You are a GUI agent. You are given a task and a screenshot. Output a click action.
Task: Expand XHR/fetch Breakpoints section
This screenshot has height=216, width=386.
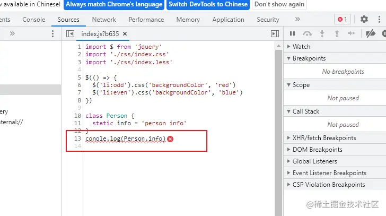click(x=335, y=138)
